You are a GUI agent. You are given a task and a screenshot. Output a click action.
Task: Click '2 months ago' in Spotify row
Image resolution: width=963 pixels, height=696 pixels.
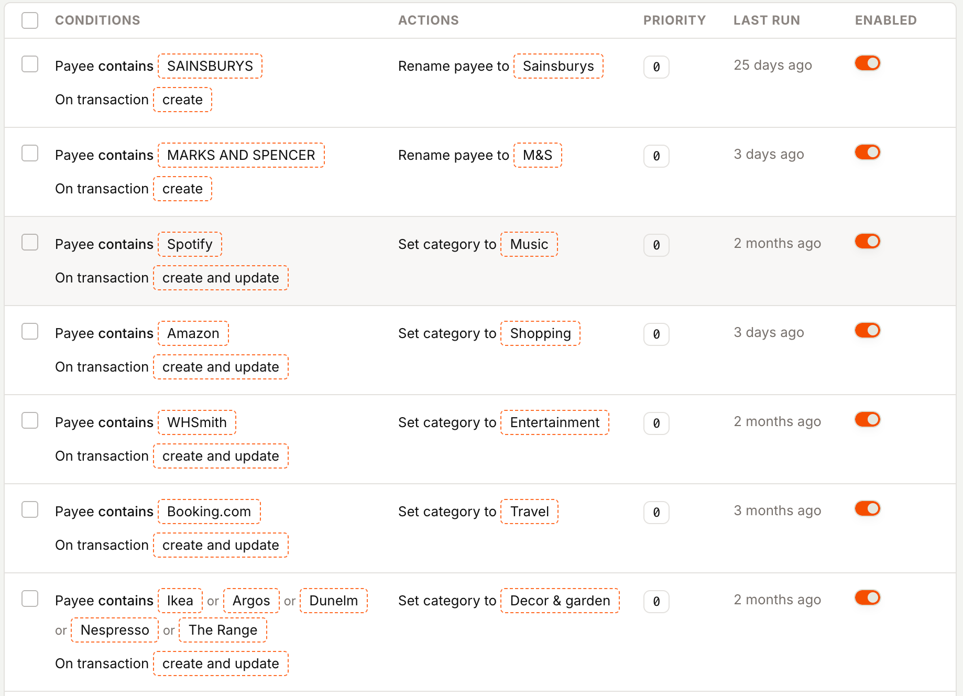778,244
